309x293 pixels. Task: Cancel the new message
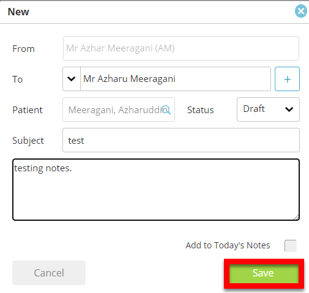[x=49, y=273]
